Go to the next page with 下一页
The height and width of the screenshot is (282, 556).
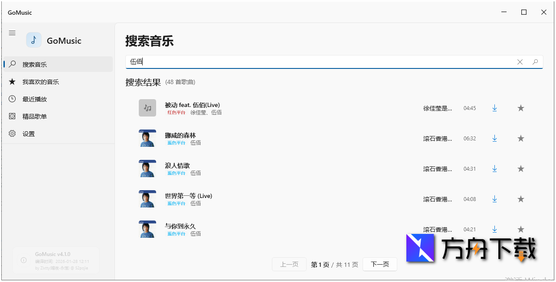click(x=380, y=264)
